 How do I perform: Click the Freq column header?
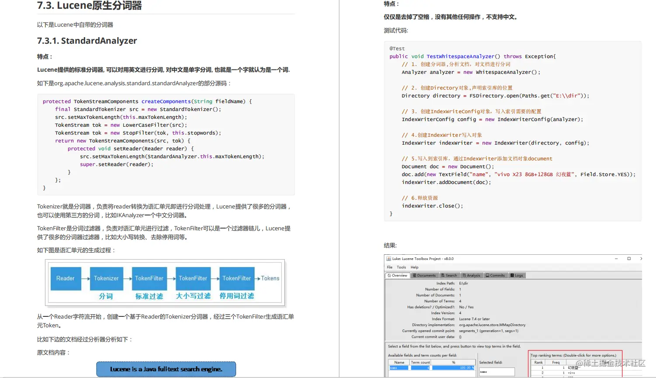coord(556,362)
